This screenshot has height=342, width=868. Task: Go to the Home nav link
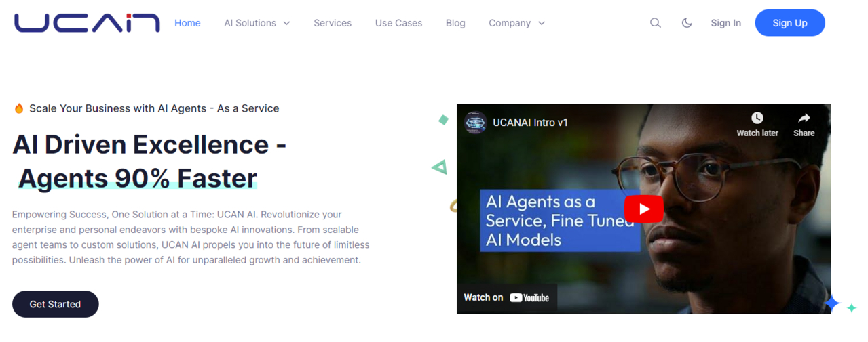(187, 23)
